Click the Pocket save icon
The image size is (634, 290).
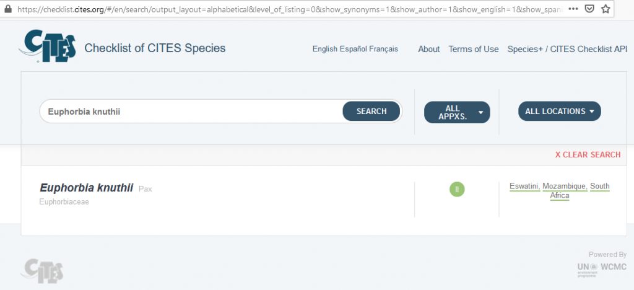click(x=589, y=9)
